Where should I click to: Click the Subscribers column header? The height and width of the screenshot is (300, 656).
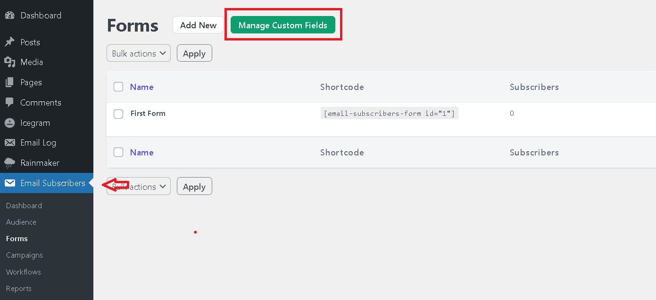tap(534, 87)
